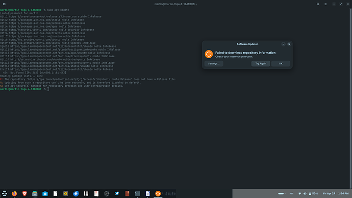Open the blue paper plane app icon

pos(117,193)
